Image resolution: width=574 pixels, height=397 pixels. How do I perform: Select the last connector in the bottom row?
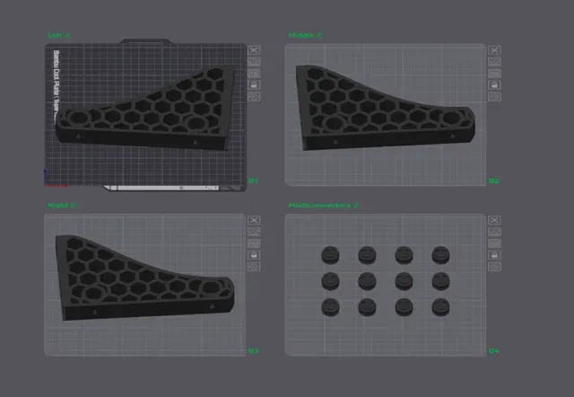coord(440,307)
